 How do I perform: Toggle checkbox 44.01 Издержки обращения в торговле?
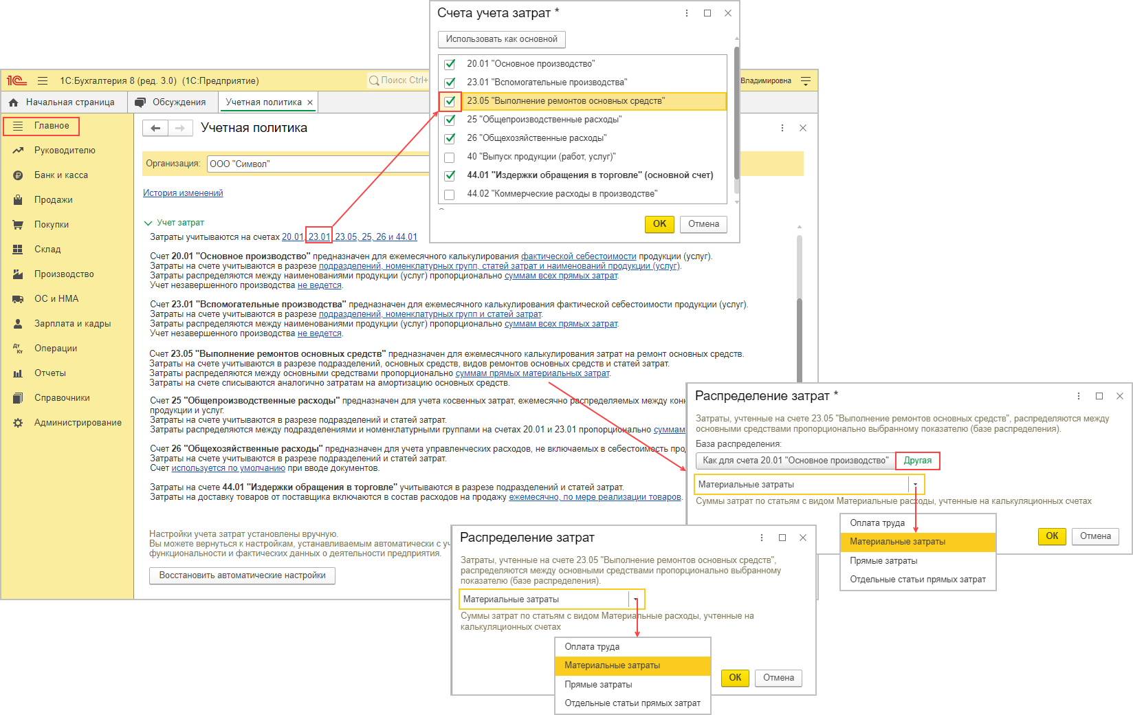click(x=450, y=175)
